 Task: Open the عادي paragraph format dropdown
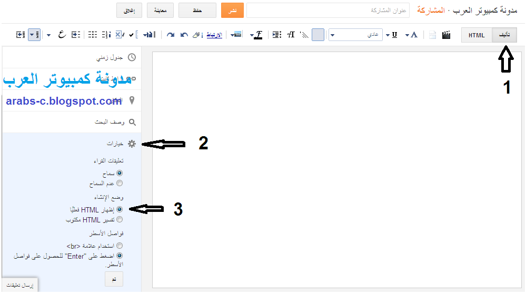[355, 35]
